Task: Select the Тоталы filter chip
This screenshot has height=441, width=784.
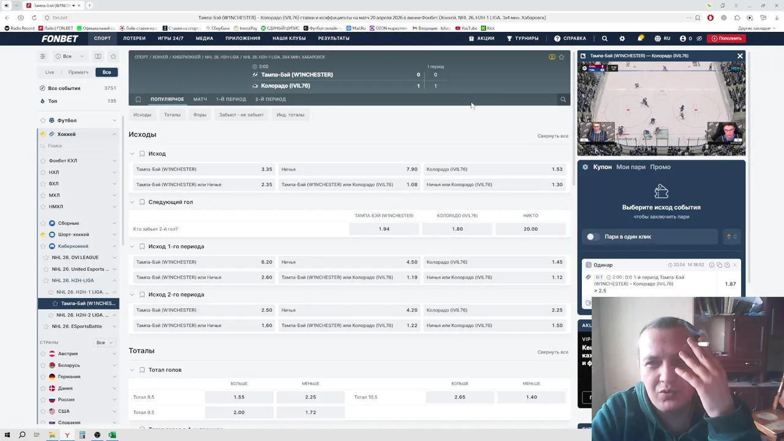Action: tap(172, 115)
